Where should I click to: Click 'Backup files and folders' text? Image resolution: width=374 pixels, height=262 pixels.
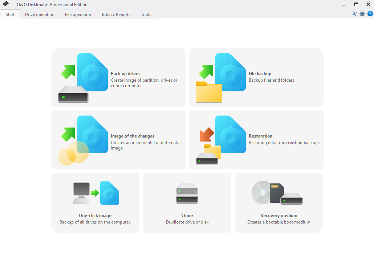(x=272, y=80)
